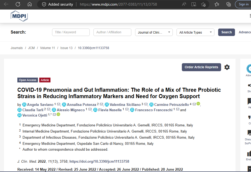Click the Search button
This screenshot has height=172, width=251.
[226, 32]
